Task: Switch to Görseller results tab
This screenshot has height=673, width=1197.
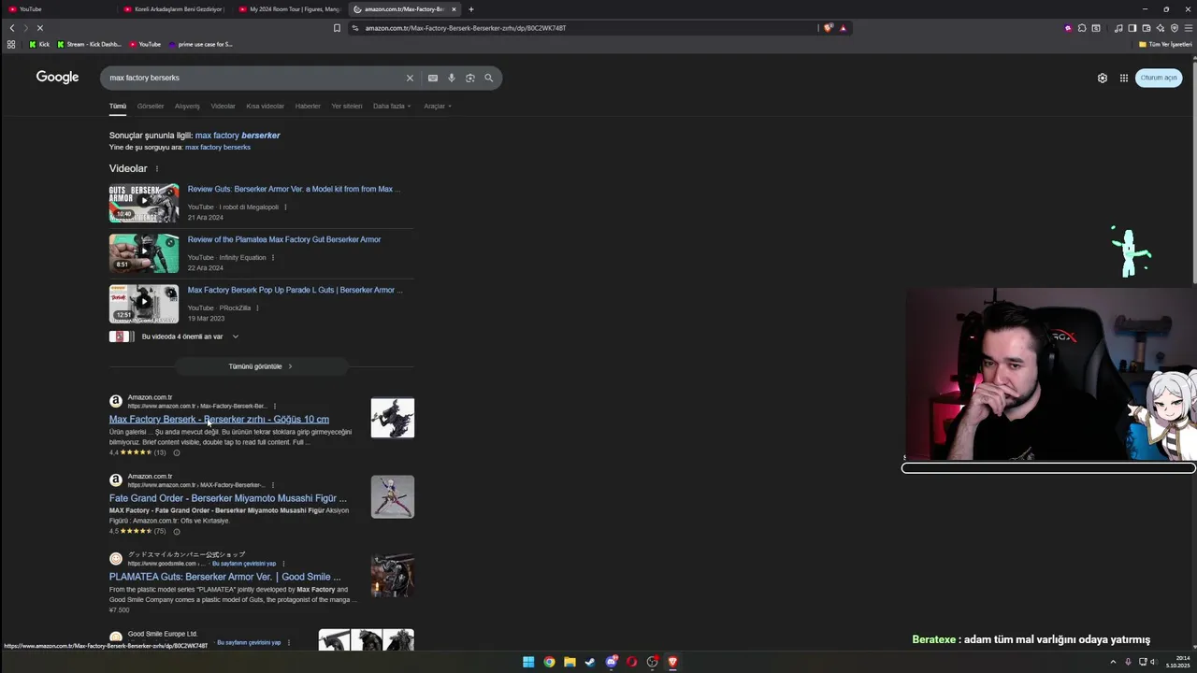Action: [151, 106]
